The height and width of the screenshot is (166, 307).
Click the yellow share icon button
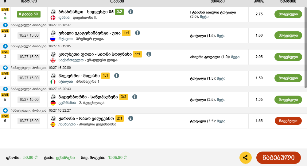point(245,158)
